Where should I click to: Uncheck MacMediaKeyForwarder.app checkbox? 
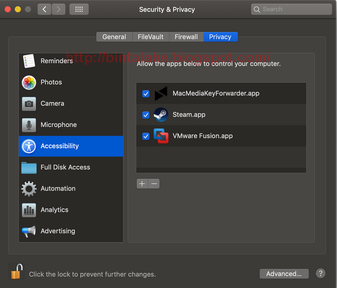tap(146, 94)
